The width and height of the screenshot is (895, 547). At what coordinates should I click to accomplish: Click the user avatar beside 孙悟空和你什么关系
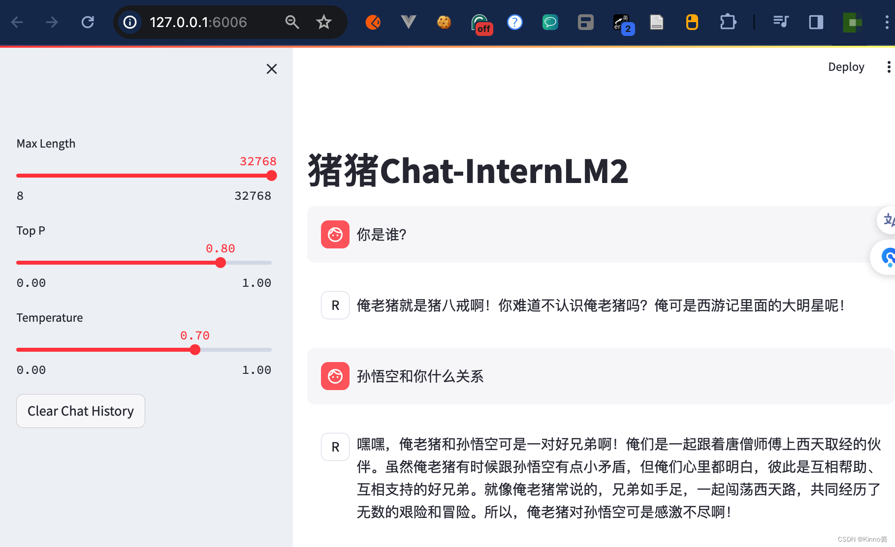[x=335, y=376]
